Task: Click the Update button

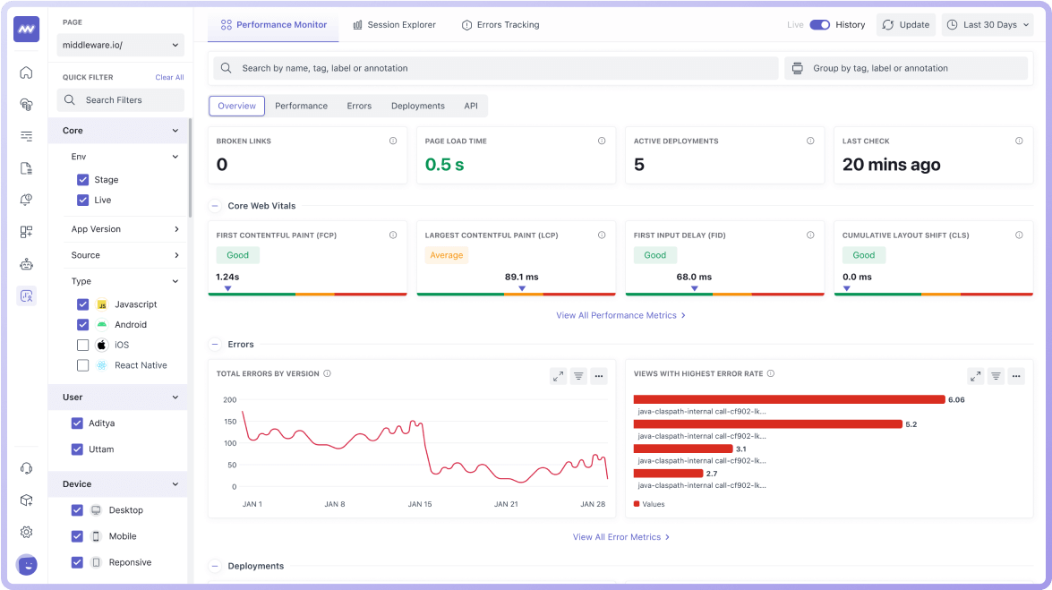Action: click(906, 25)
